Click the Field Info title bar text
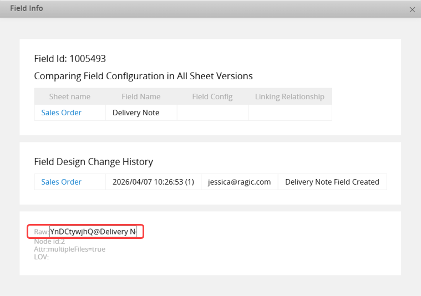This screenshot has width=421, height=296. click(x=27, y=8)
